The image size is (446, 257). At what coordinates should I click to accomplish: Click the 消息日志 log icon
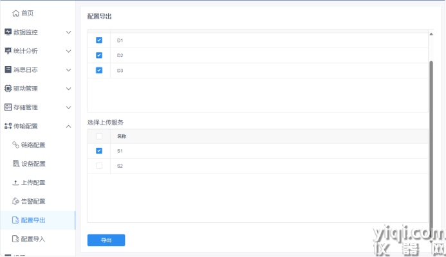click(x=8, y=69)
